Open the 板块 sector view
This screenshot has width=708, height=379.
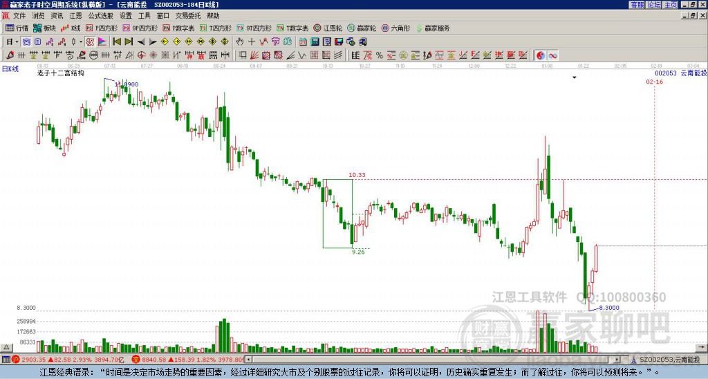pyautogui.click(x=45, y=28)
